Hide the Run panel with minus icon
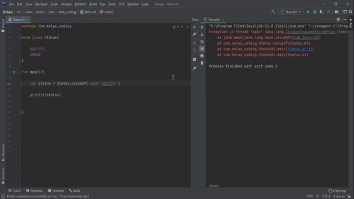354x199 pixels. [x=345, y=20]
